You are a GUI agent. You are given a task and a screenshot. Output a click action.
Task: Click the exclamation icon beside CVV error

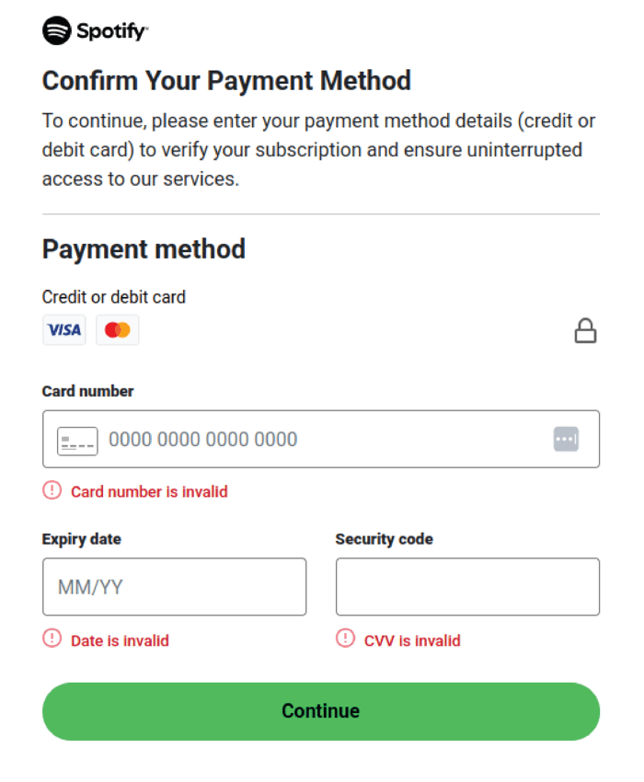[x=347, y=640]
